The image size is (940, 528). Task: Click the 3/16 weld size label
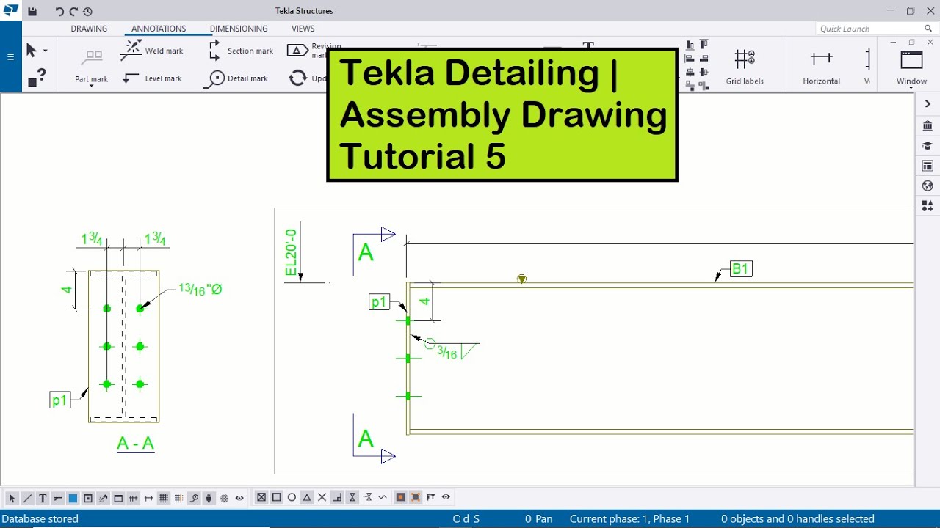click(x=446, y=353)
